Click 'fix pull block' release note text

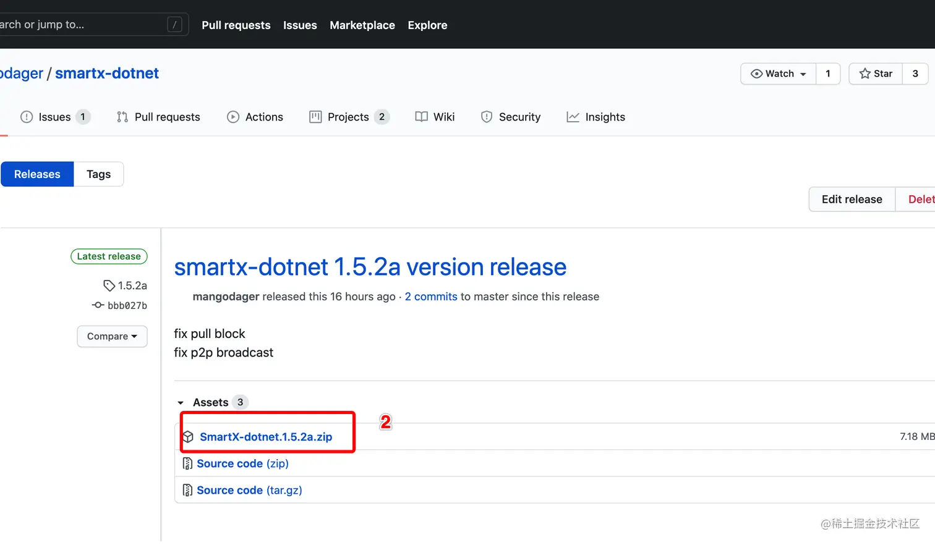tap(210, 334)
